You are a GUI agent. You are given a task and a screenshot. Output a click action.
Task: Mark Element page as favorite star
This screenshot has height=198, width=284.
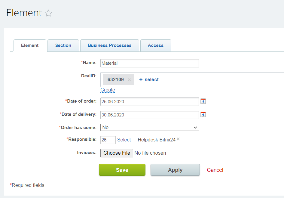(48, 13)
